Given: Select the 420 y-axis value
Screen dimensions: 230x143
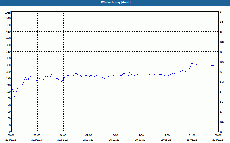Looking at the screenshot, I should pos(8,38).
